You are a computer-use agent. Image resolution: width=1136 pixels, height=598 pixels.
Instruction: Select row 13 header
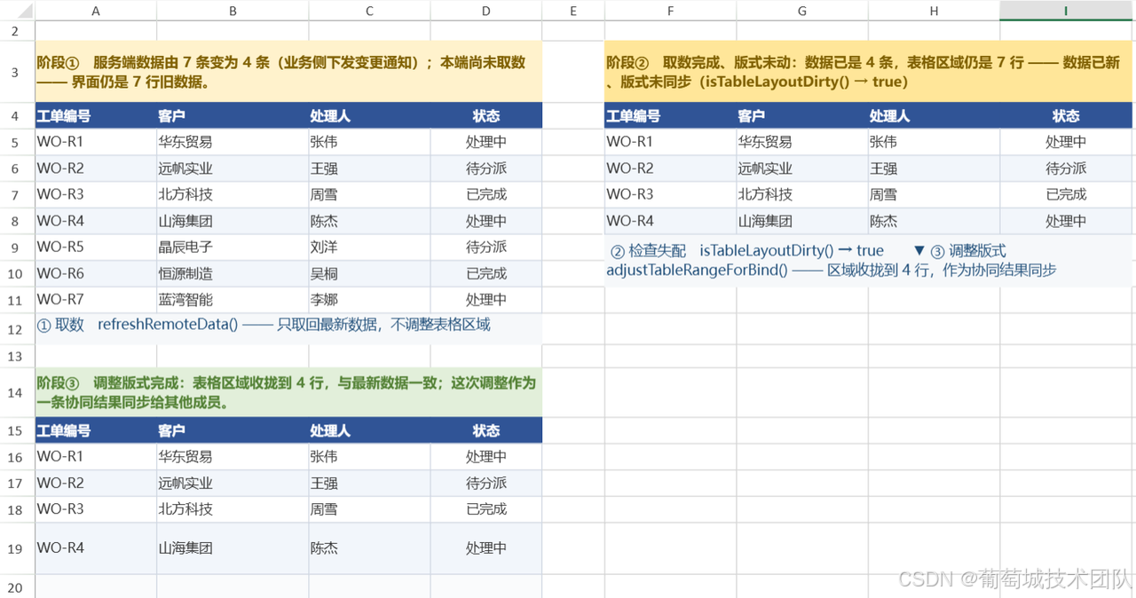pos(17,356)
